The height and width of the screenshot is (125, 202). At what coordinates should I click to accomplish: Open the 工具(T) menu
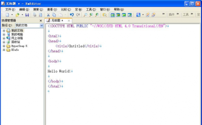click(x=91, y=9)
